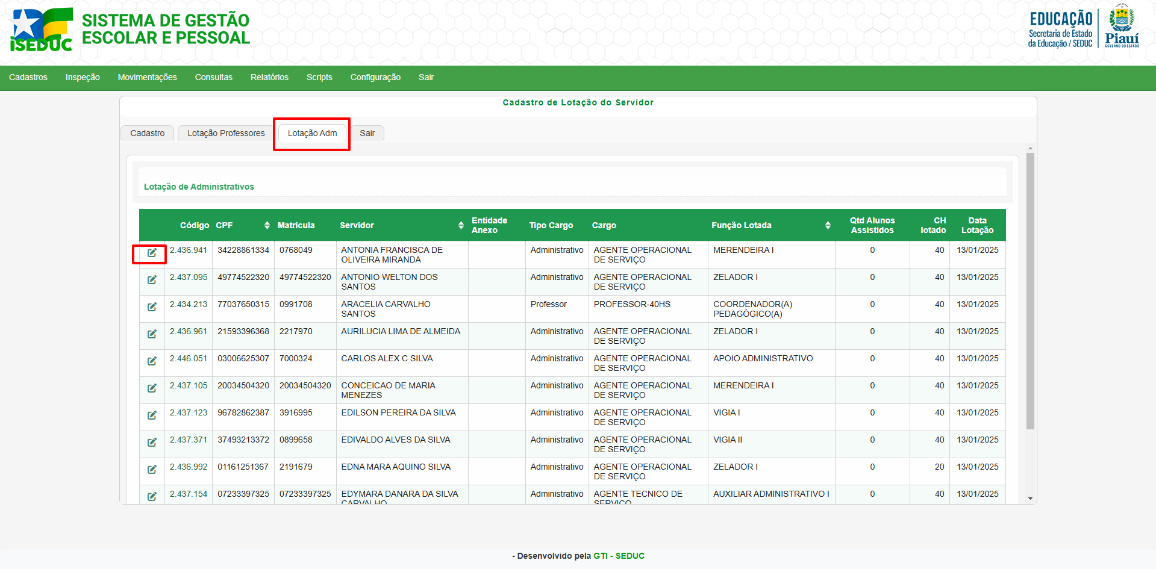Click the scrollbar down arrow

pyautogui.click(x=1030, y=499)
